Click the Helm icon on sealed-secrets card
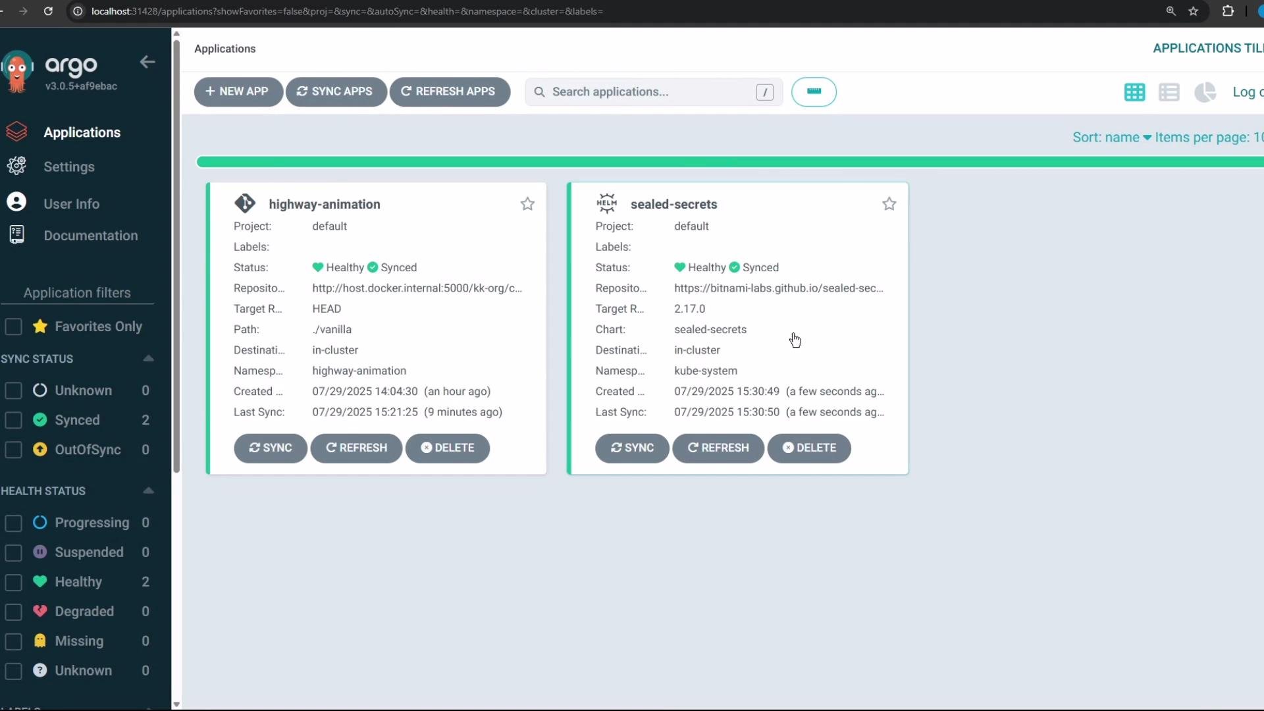Screen dimensions: 1264x711 click(606, 203)
